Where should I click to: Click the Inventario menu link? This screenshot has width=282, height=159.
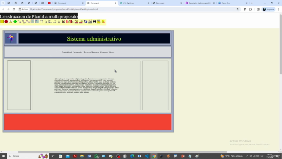78,52
